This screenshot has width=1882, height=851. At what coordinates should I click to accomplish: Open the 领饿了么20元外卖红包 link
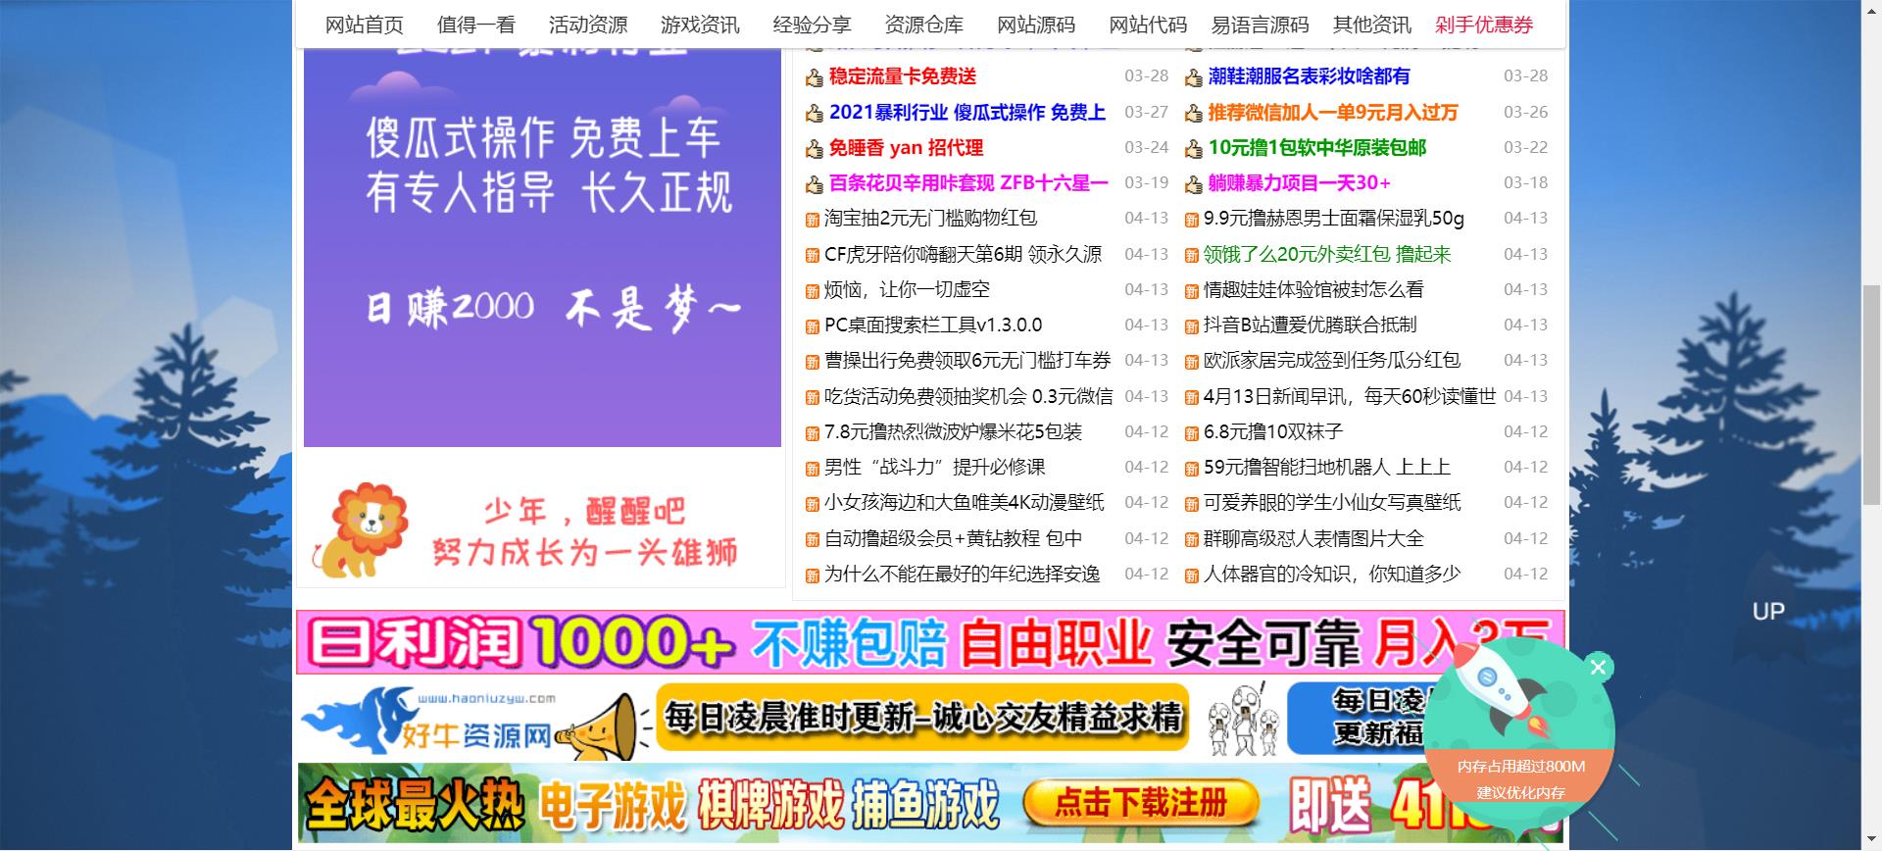click(1326, 255)
